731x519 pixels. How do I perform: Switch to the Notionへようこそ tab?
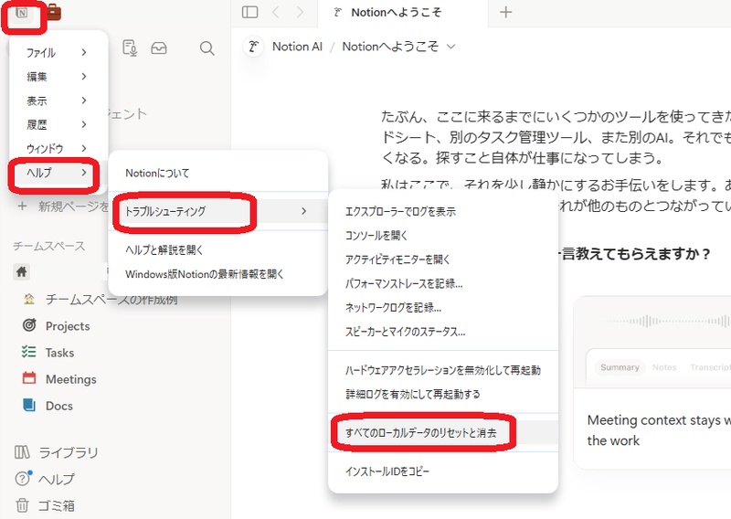[x=402, y=13]
